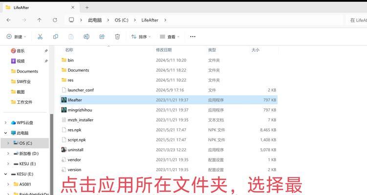Open a new tab with plus button
Viewport: 367px width, 195px height.
click(87, 8)
